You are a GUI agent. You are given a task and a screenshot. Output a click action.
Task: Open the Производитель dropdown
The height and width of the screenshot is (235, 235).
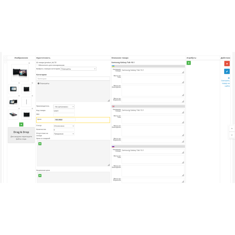pos(64,107)
